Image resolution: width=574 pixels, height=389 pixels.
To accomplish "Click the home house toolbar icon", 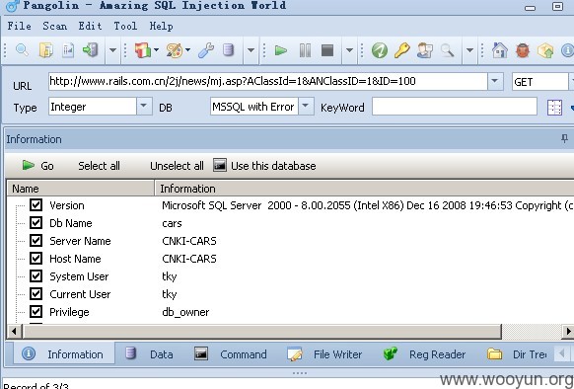I will click(500, 50).
